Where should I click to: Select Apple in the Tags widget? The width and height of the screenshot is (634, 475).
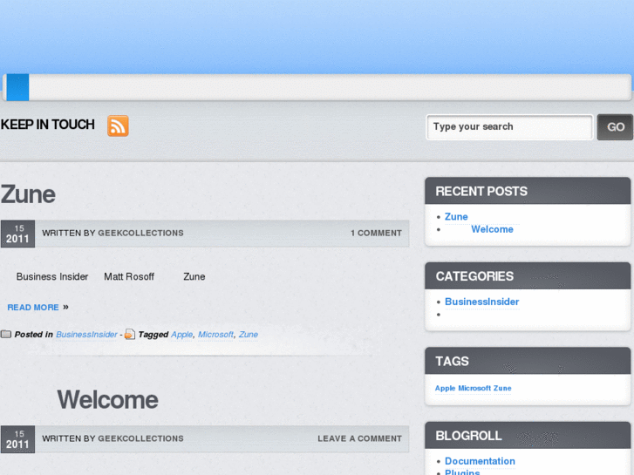(445, 388)
